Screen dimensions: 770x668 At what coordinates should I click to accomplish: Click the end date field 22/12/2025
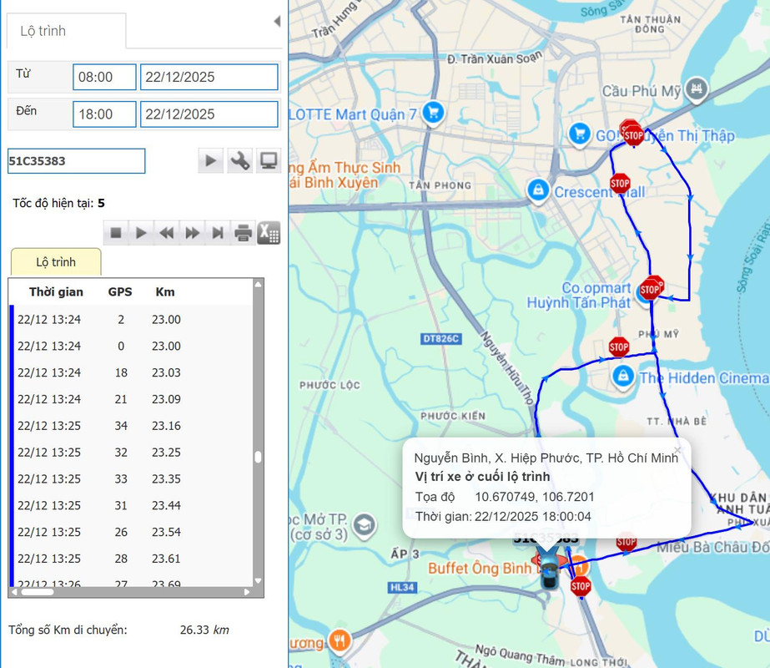point(209,114)
